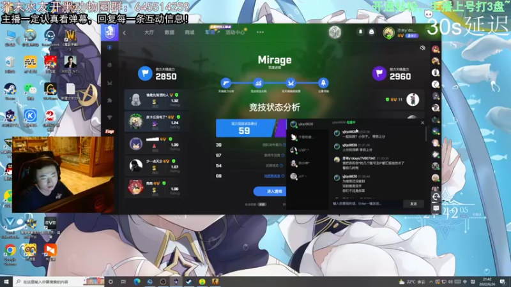Open the 军团 tab
This screenshot has height=287, width=511.
[x=210, y=33]
